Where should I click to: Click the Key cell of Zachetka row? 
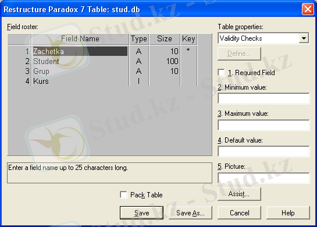point(188,51)
